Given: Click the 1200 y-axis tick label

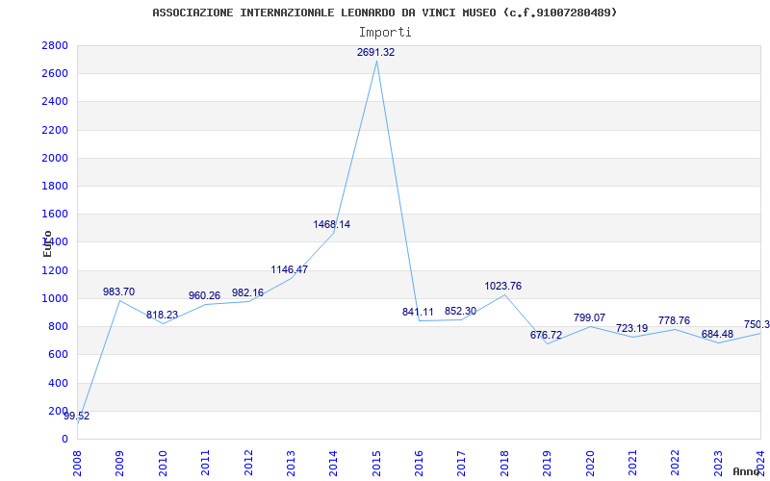Looking at the screenshot, I should pos(55,270).
